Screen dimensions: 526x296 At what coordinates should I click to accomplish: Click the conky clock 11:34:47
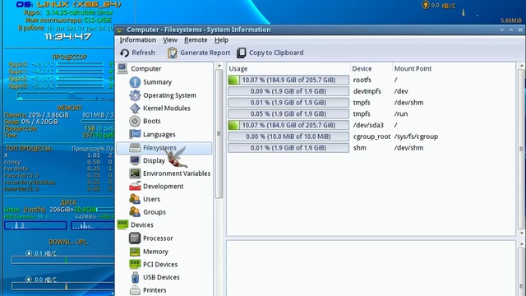point(68,36)
